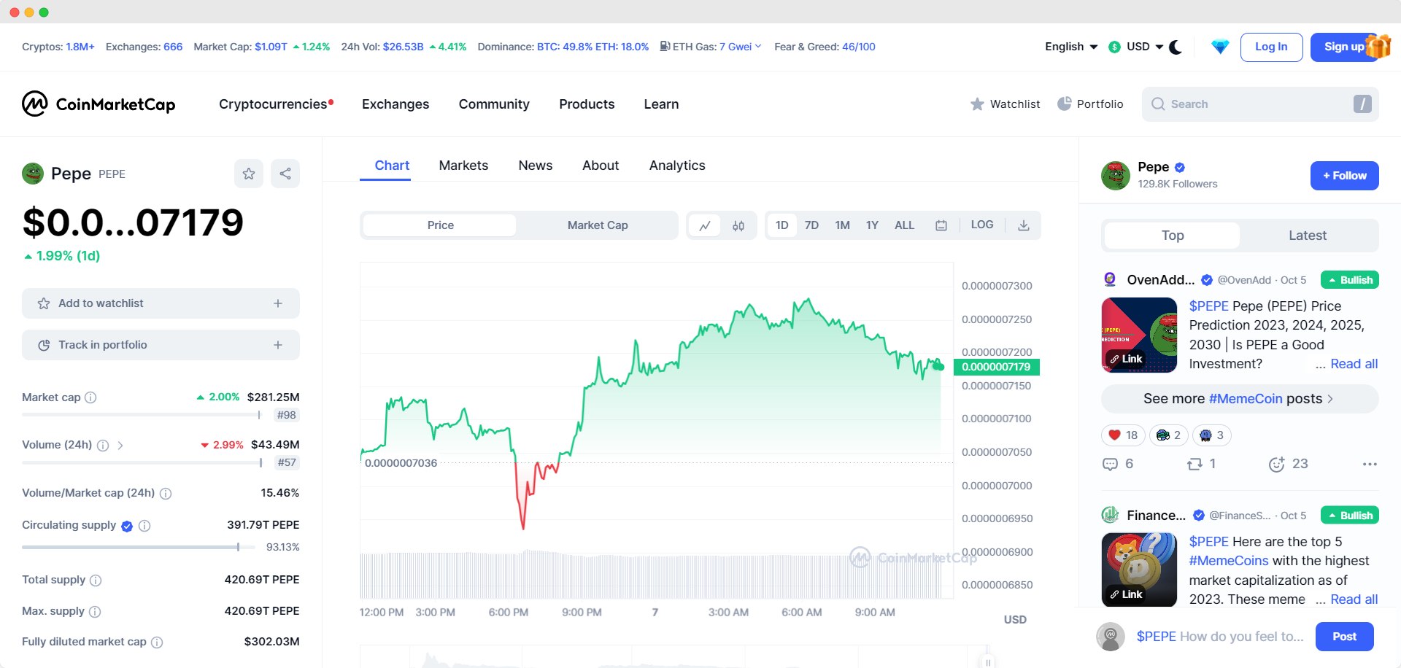Click the Watchlist star in header

[x=977, y=104]
